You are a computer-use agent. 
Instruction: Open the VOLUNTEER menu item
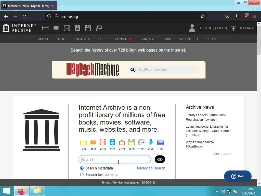[x=189, y=39]
